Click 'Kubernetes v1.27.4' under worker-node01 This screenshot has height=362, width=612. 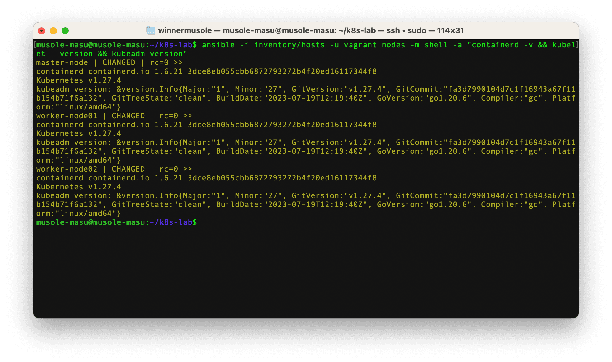(x=78, y=134)
